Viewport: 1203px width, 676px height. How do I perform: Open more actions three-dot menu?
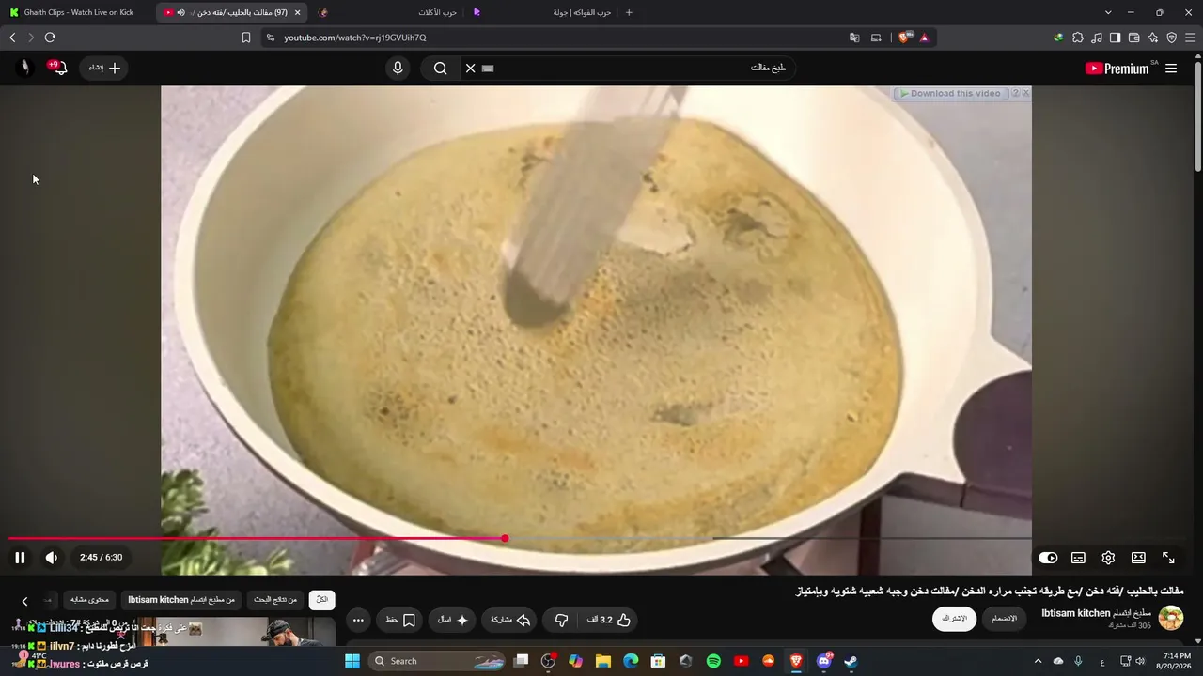358,620
